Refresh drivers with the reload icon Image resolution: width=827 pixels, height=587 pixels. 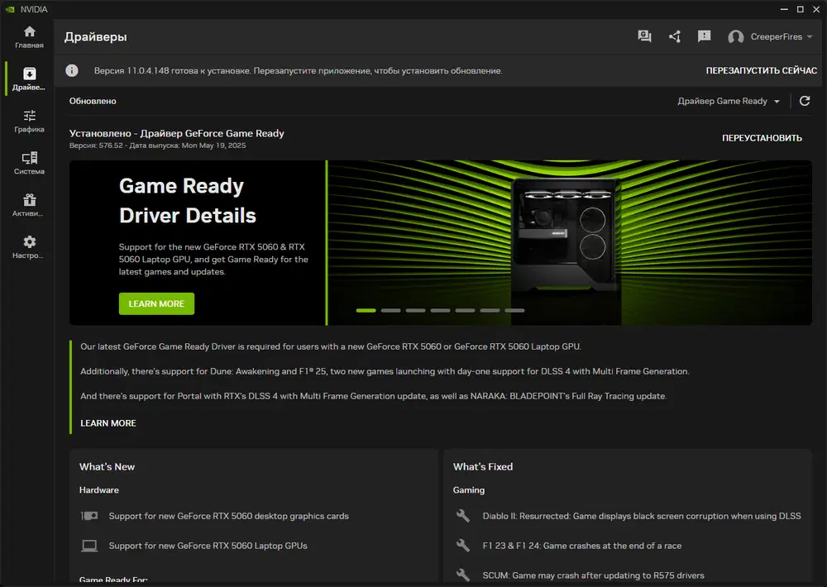pyautogui.click(x=805, y=101)
